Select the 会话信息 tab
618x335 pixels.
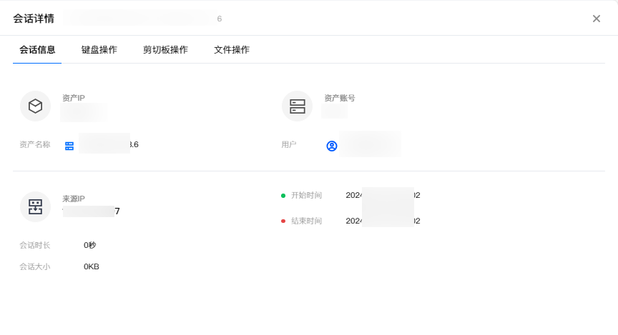tap(37, 50)
